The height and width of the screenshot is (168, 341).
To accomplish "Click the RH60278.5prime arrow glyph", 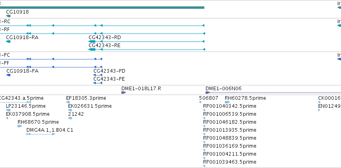I will [x=228, y=102].
